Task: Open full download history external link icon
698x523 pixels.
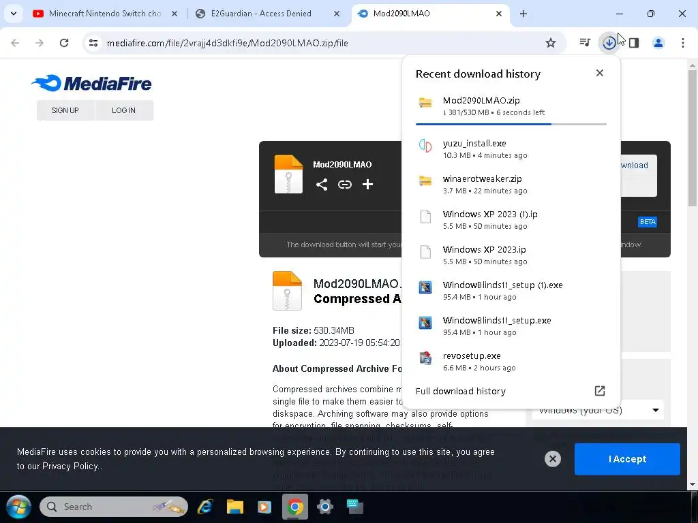Action: (x=600, y=390)
